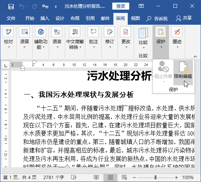Switch to Read Mode view icon
Image resolution: width=201 pixels, height=182 pixels.
96,178
